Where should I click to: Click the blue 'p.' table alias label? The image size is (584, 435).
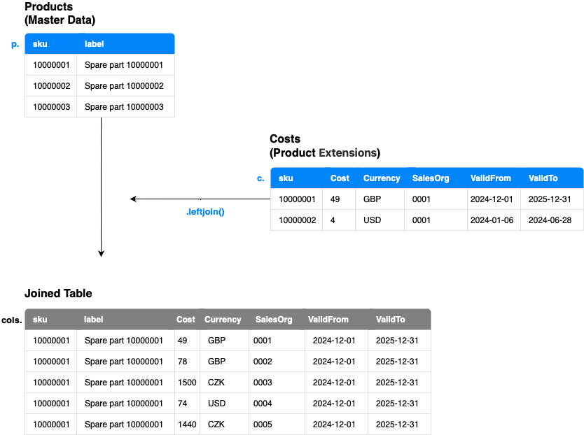15,45
